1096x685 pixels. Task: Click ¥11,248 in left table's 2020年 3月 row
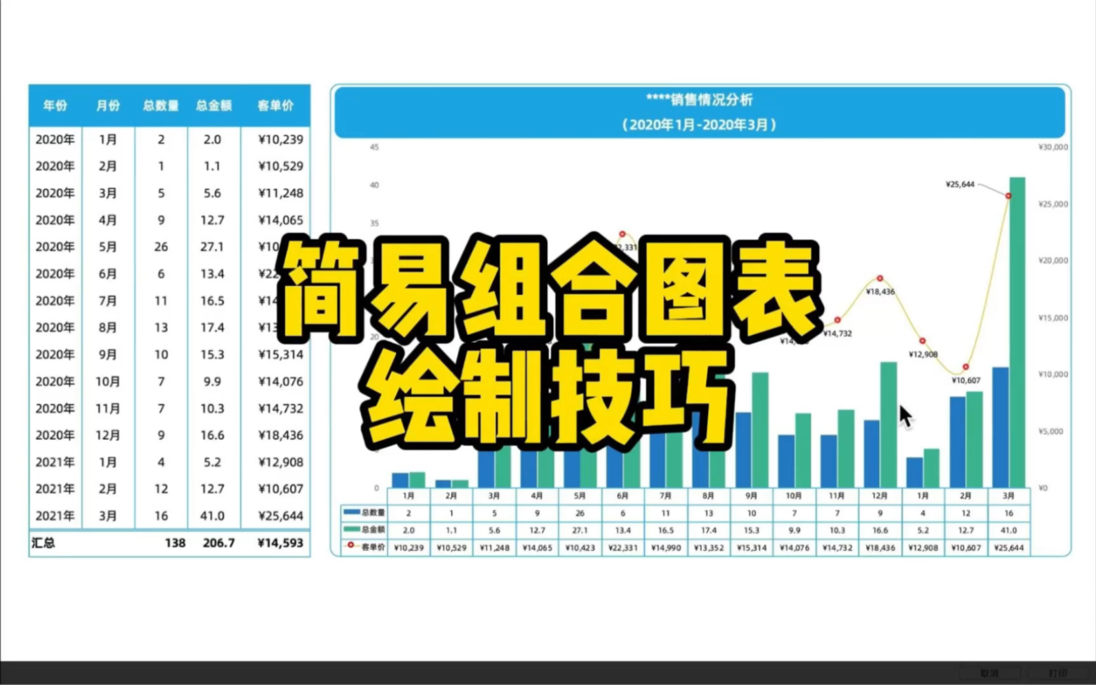tap(280, 193)
